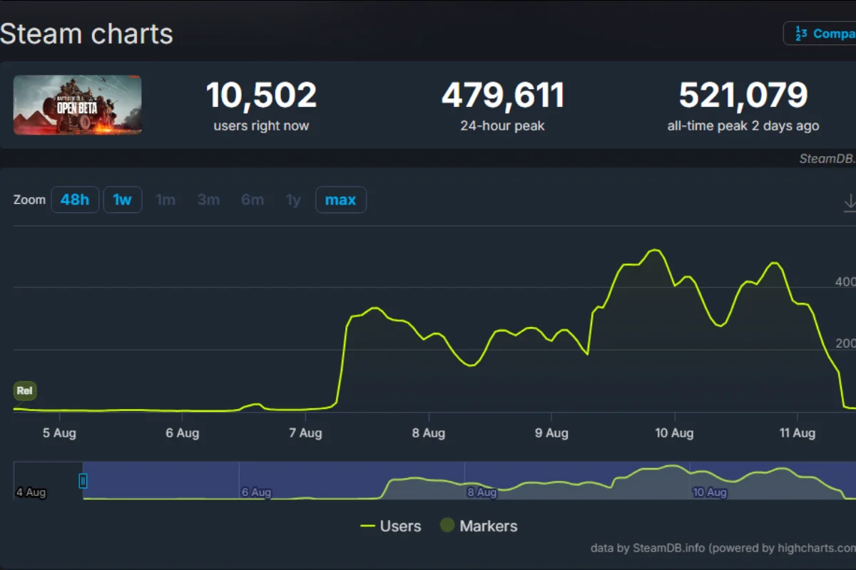This screenshot has width=856, height=570.
Task: Click the all-time peak 2 days ago label
Action: tap(743, 126)
